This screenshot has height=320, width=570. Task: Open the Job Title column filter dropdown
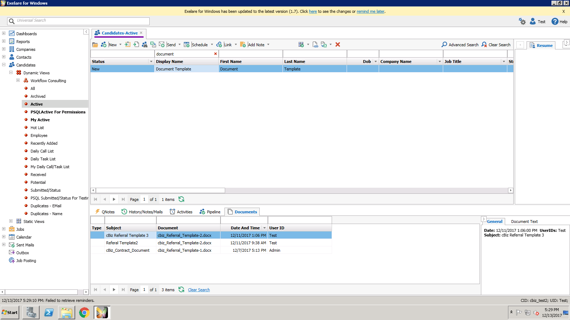504,62
